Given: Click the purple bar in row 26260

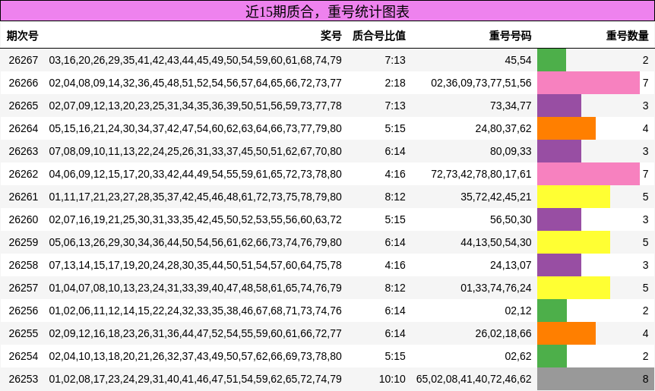Looking at the screenshot, I should (559, 219).
